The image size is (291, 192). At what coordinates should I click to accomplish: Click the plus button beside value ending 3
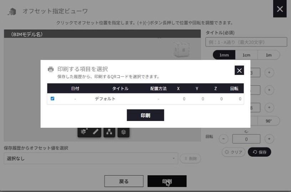click(269, 72)
